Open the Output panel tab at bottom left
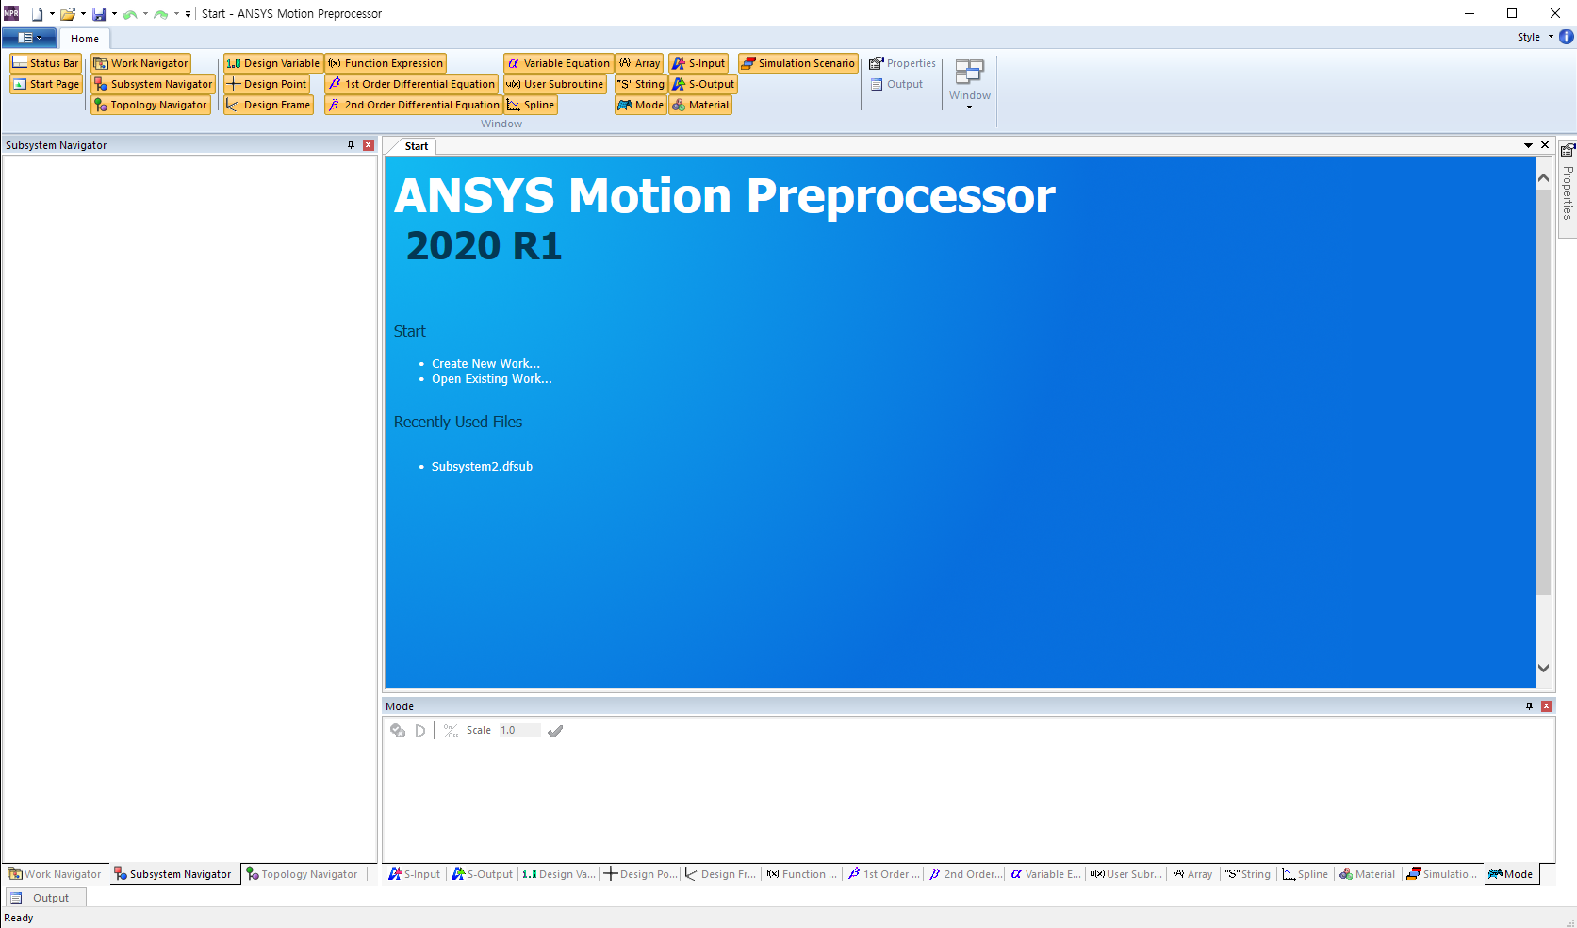 [x=45, y=898]
